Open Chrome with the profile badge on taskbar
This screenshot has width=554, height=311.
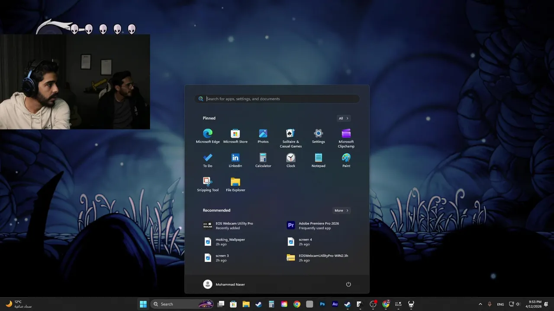click(386, 304)
